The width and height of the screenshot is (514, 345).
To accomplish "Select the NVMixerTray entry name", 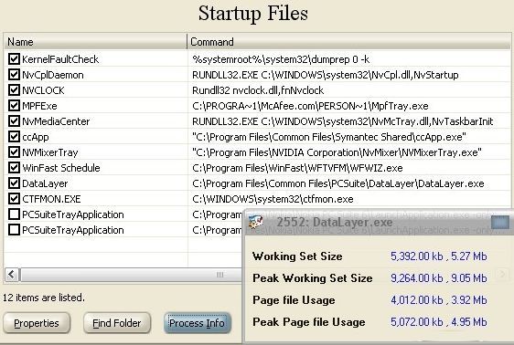I will (x=49, y=152).
